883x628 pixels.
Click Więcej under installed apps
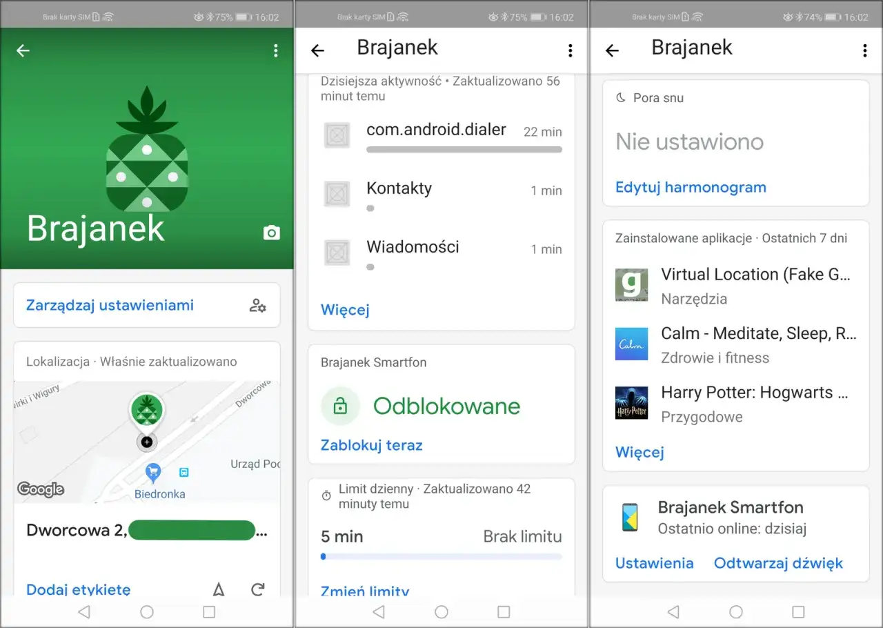639,452
